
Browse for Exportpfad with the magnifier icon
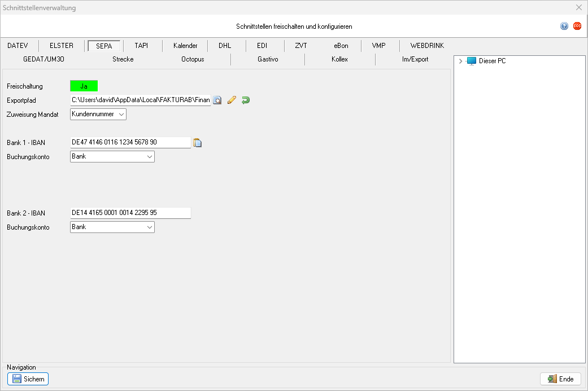pyautogui.click(x=217, y=100)
